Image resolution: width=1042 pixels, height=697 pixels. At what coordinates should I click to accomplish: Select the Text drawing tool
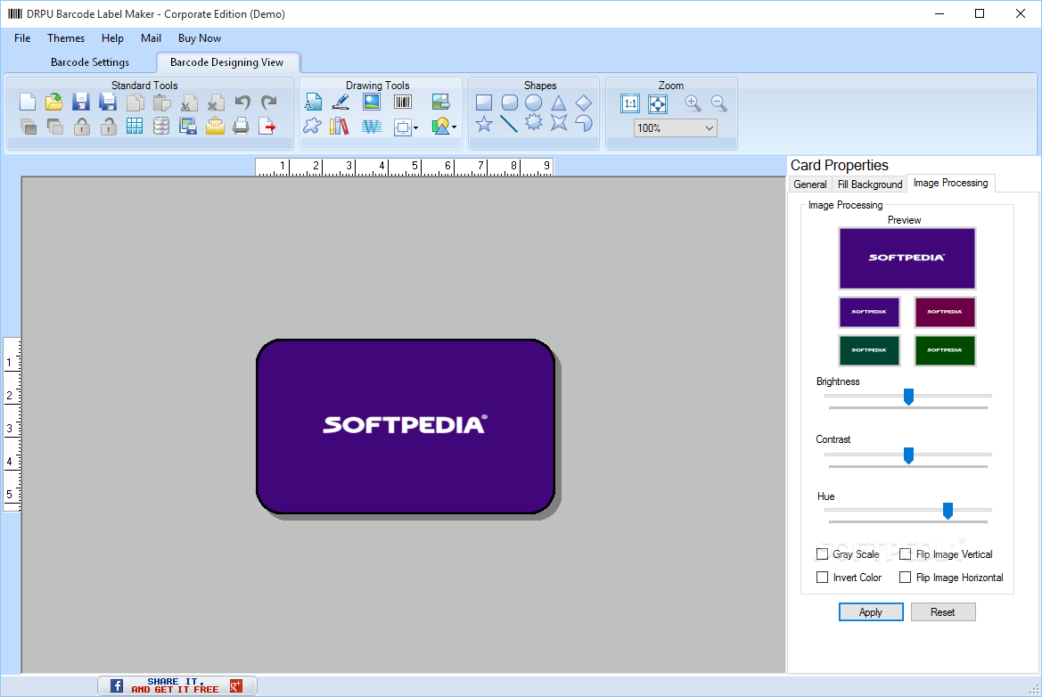coord(313,102)
